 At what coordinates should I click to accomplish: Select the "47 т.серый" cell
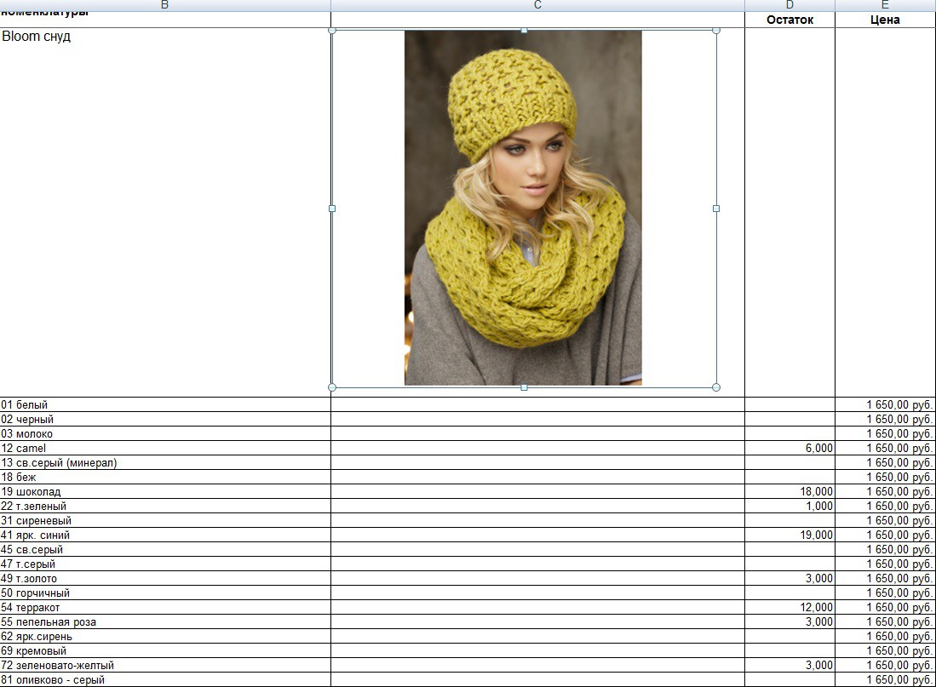(164, 564)
